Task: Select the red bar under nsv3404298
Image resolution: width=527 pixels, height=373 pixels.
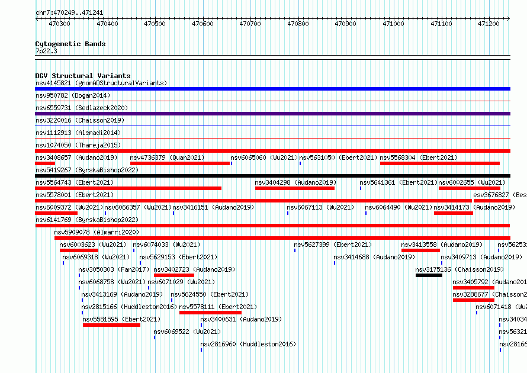Action: click(295, 188)
